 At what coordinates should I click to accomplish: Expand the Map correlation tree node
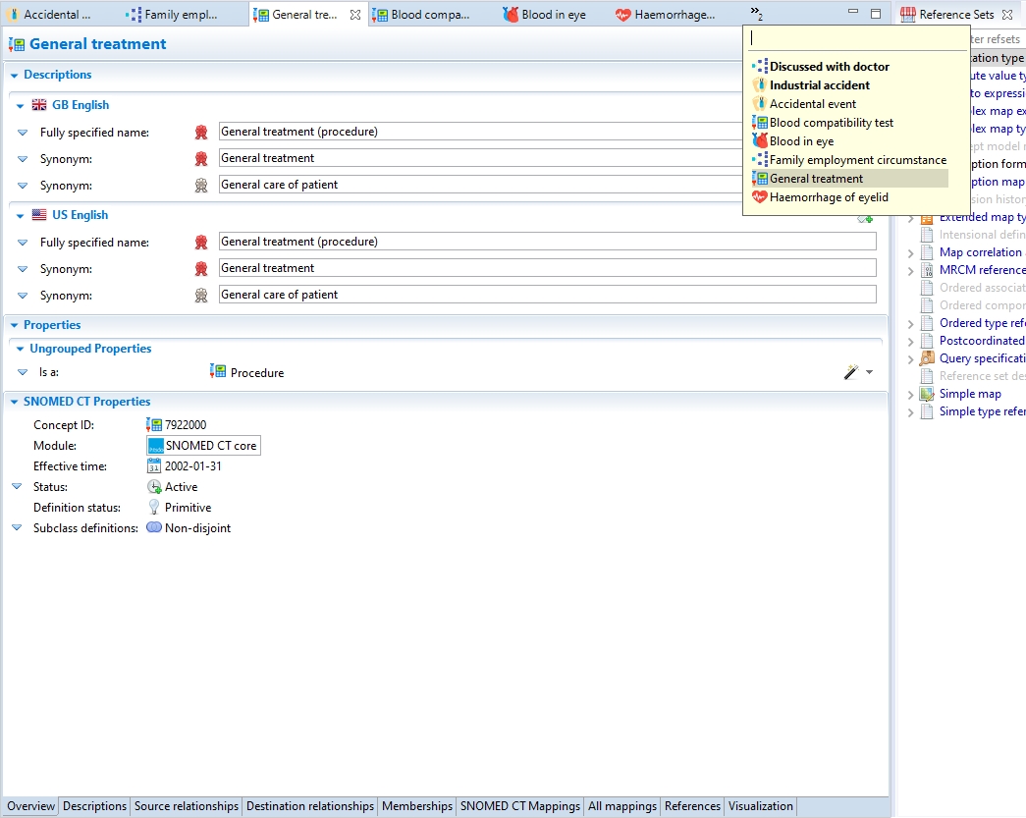(911, 252)
